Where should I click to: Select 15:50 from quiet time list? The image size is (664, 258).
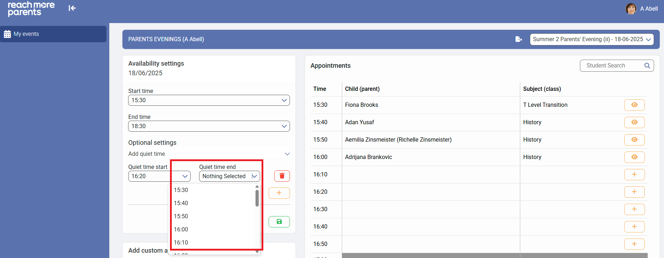point(181,216)
